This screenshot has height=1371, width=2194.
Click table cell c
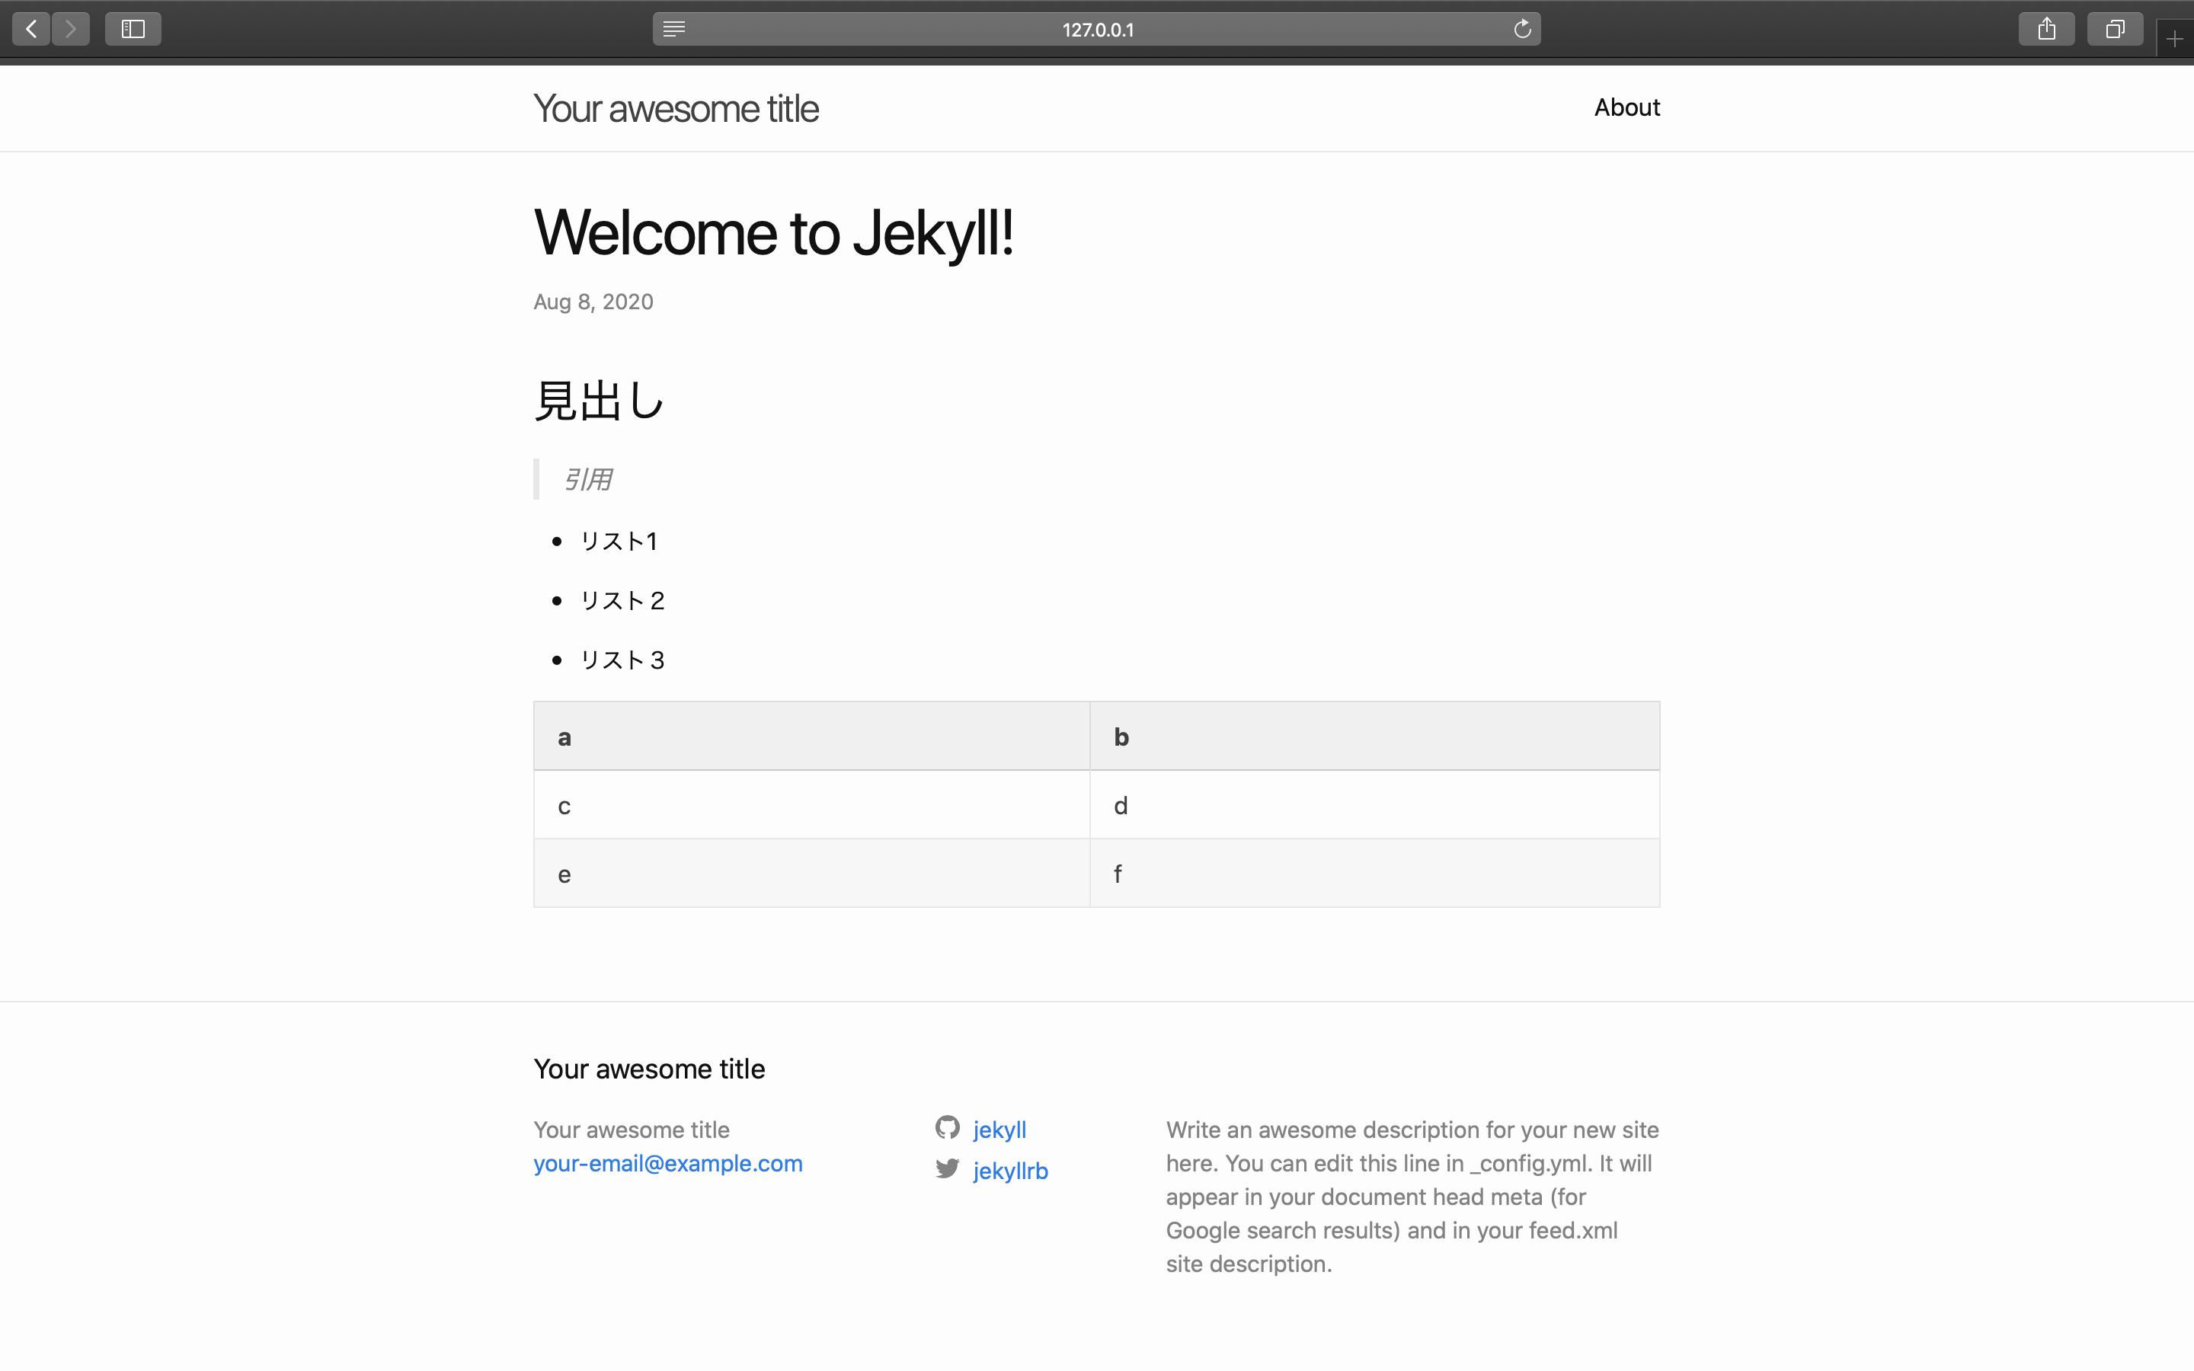coord(811,805)
